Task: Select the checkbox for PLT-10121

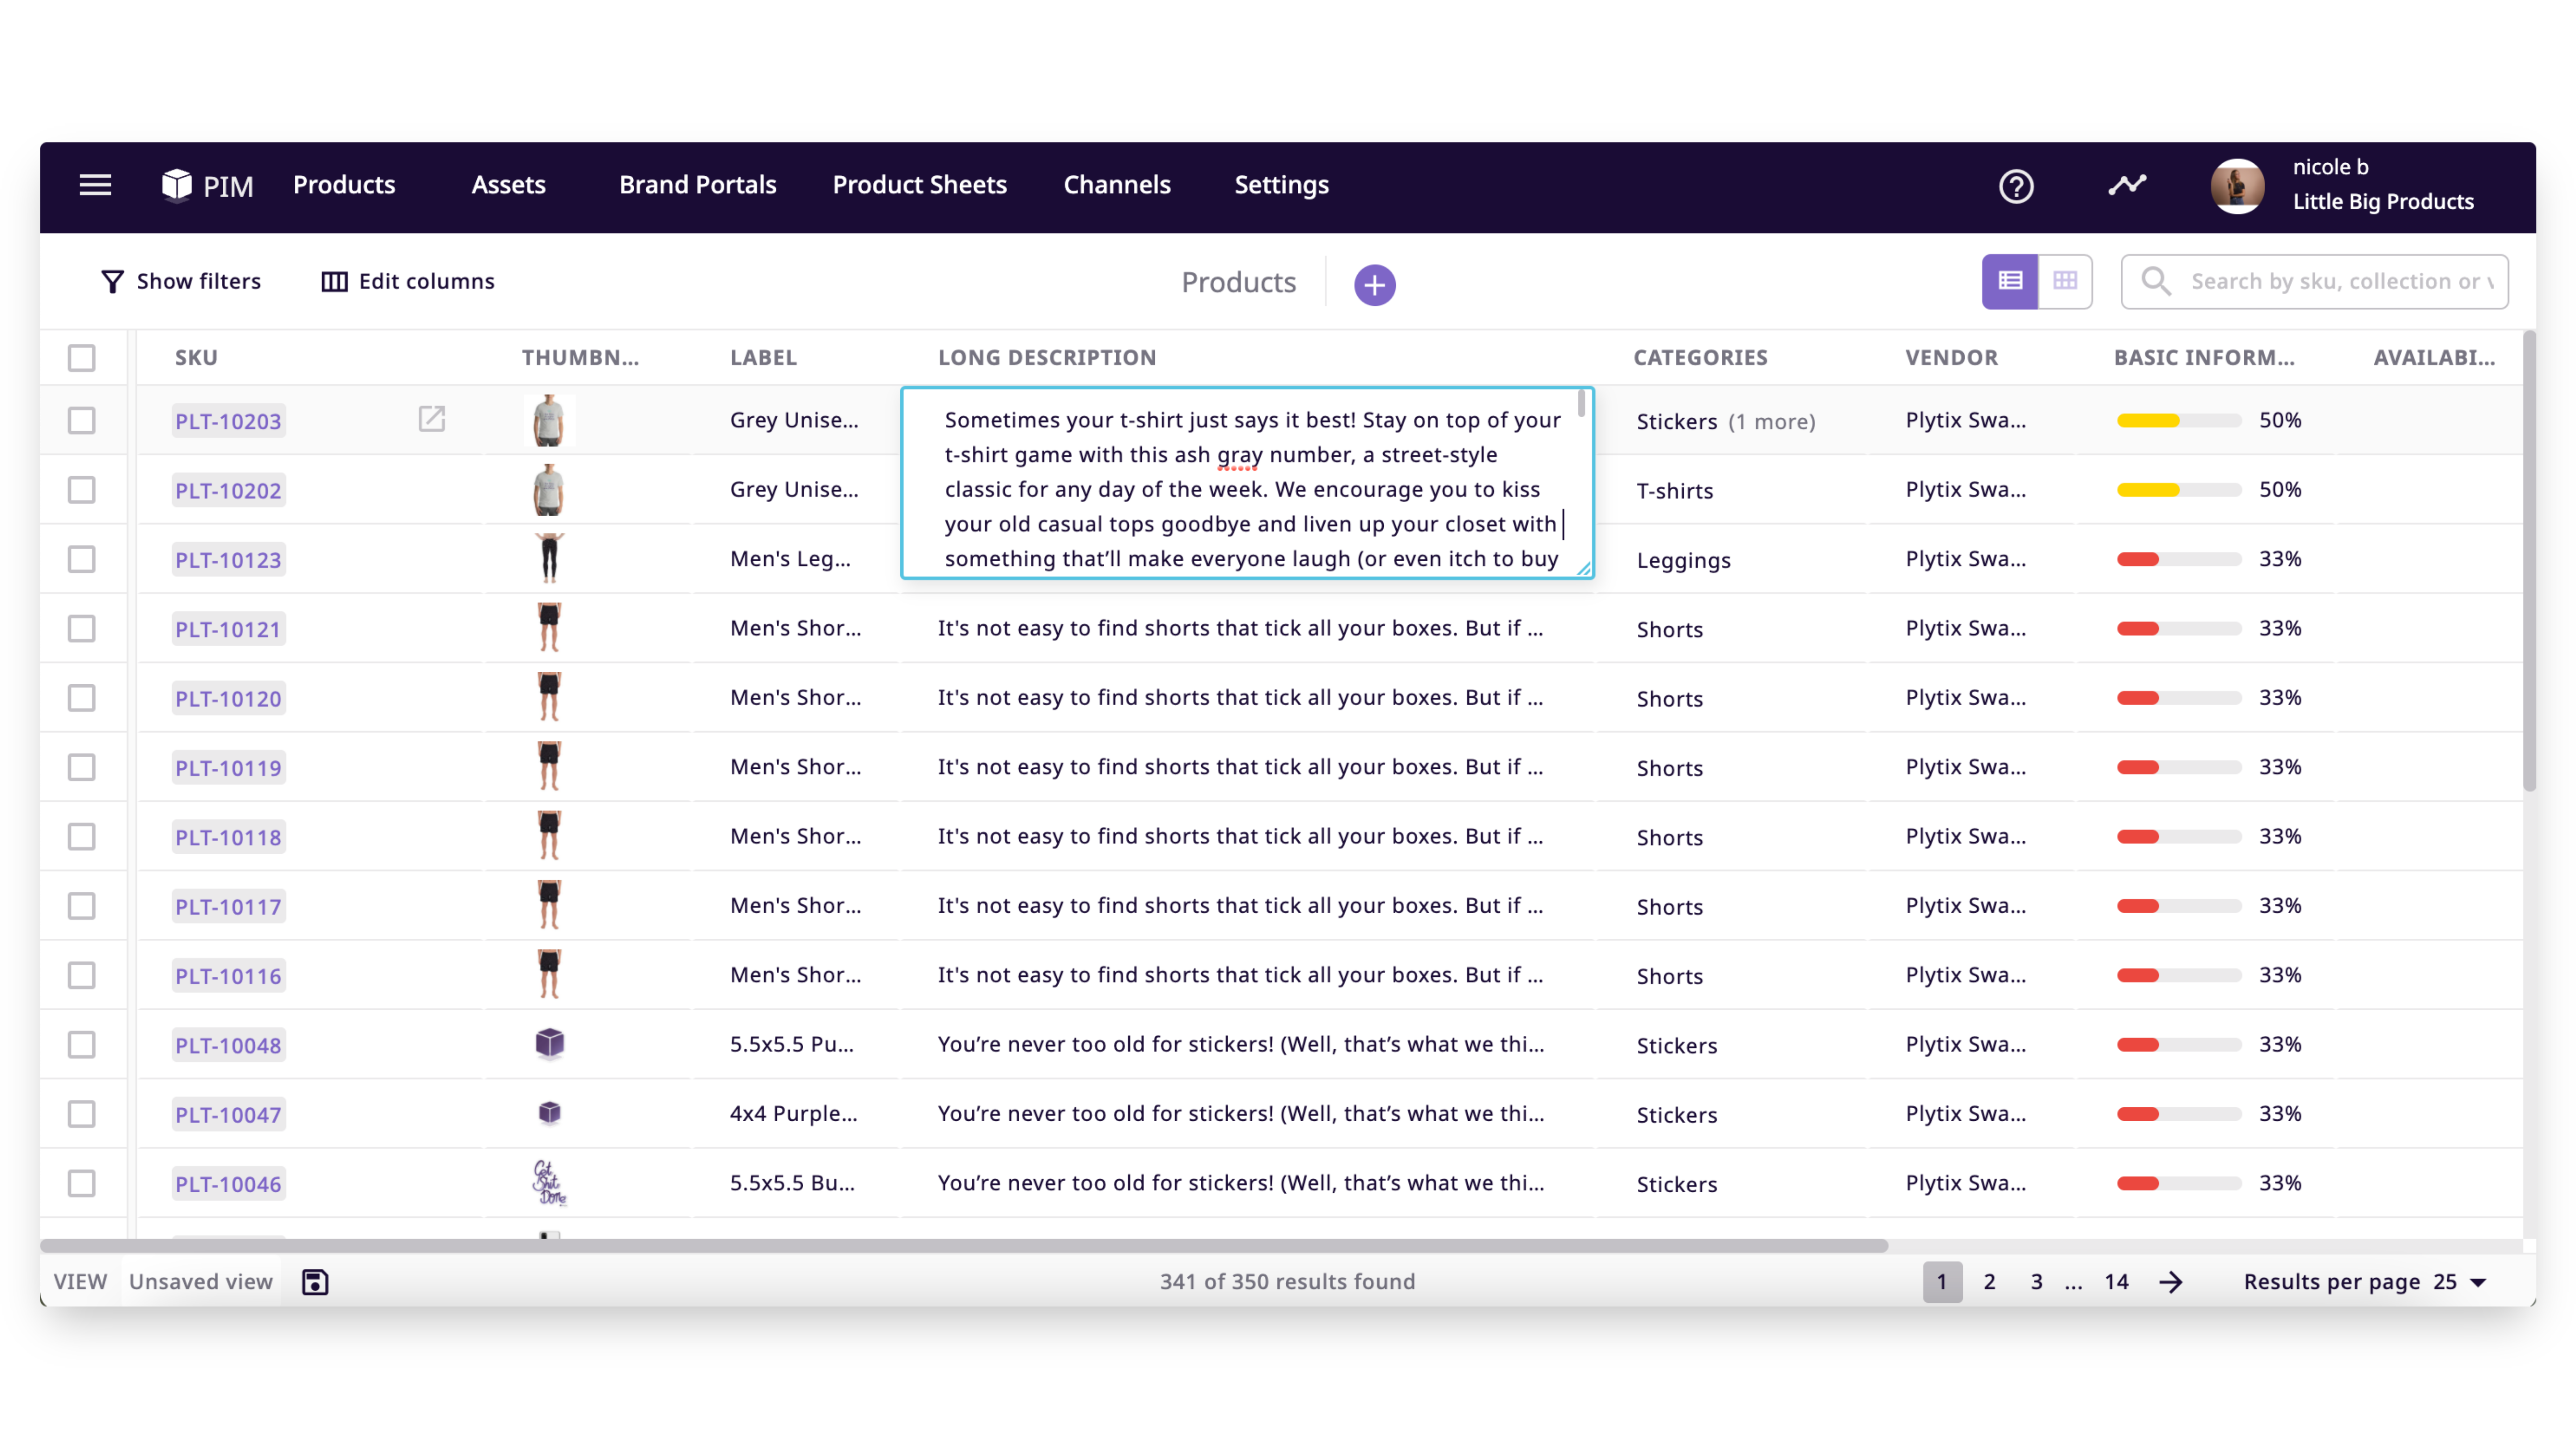Action: [82, 629]
